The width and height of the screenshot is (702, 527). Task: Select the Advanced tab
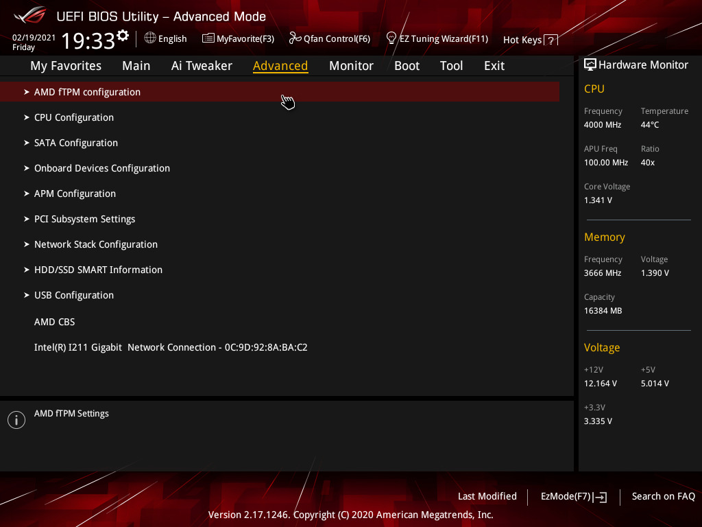[x=280, y=66]
